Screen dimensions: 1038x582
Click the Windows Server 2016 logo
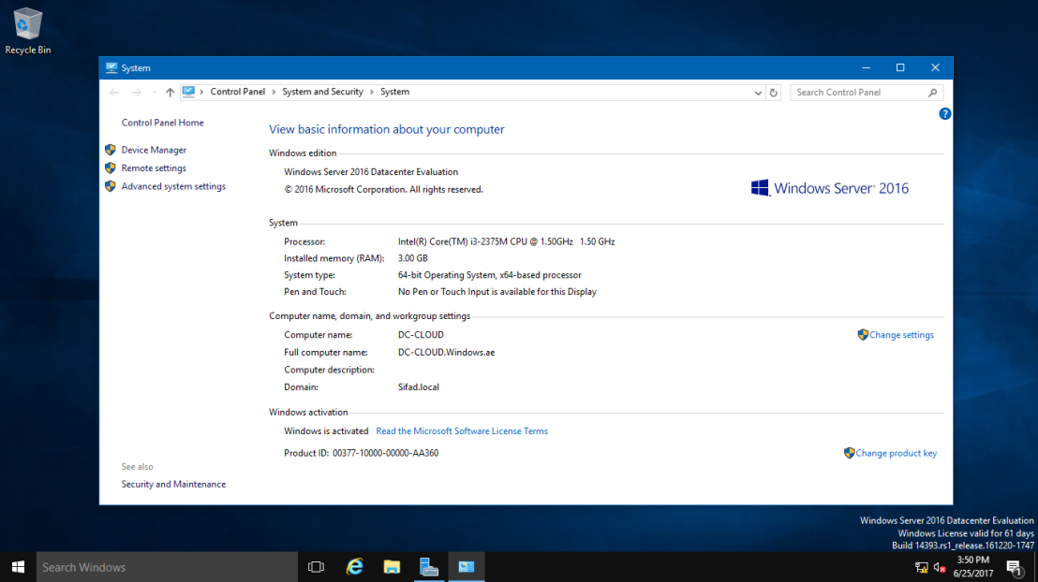829,188
